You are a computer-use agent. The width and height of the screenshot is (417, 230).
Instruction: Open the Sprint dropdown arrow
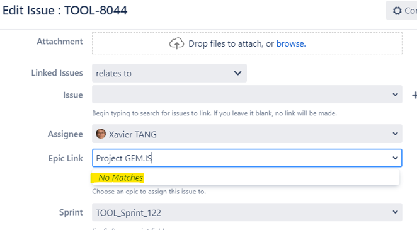click(x=395, y=212)
